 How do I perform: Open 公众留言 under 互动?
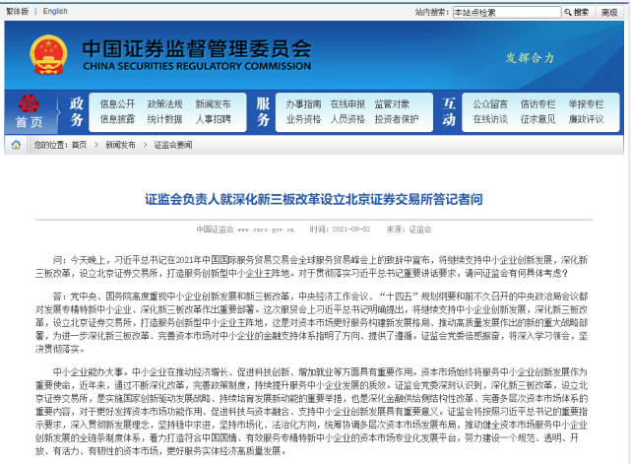[x=490, y=104]
